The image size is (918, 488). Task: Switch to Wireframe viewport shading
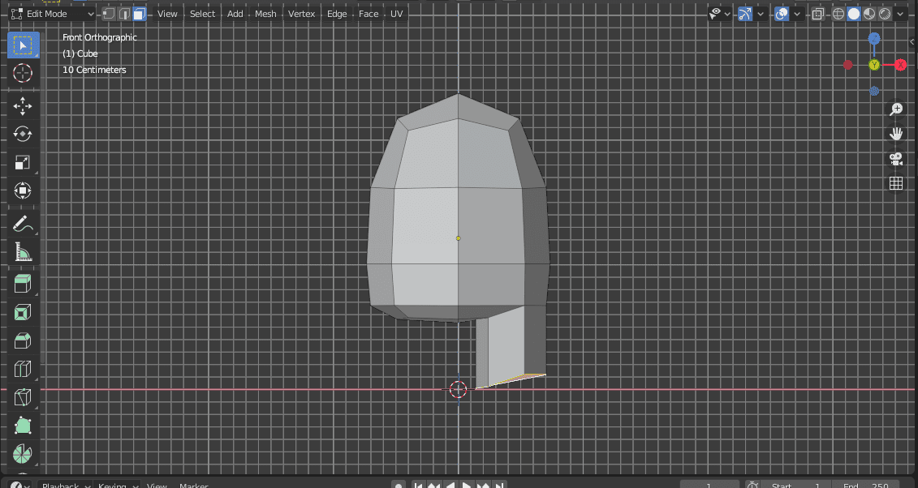838,13
